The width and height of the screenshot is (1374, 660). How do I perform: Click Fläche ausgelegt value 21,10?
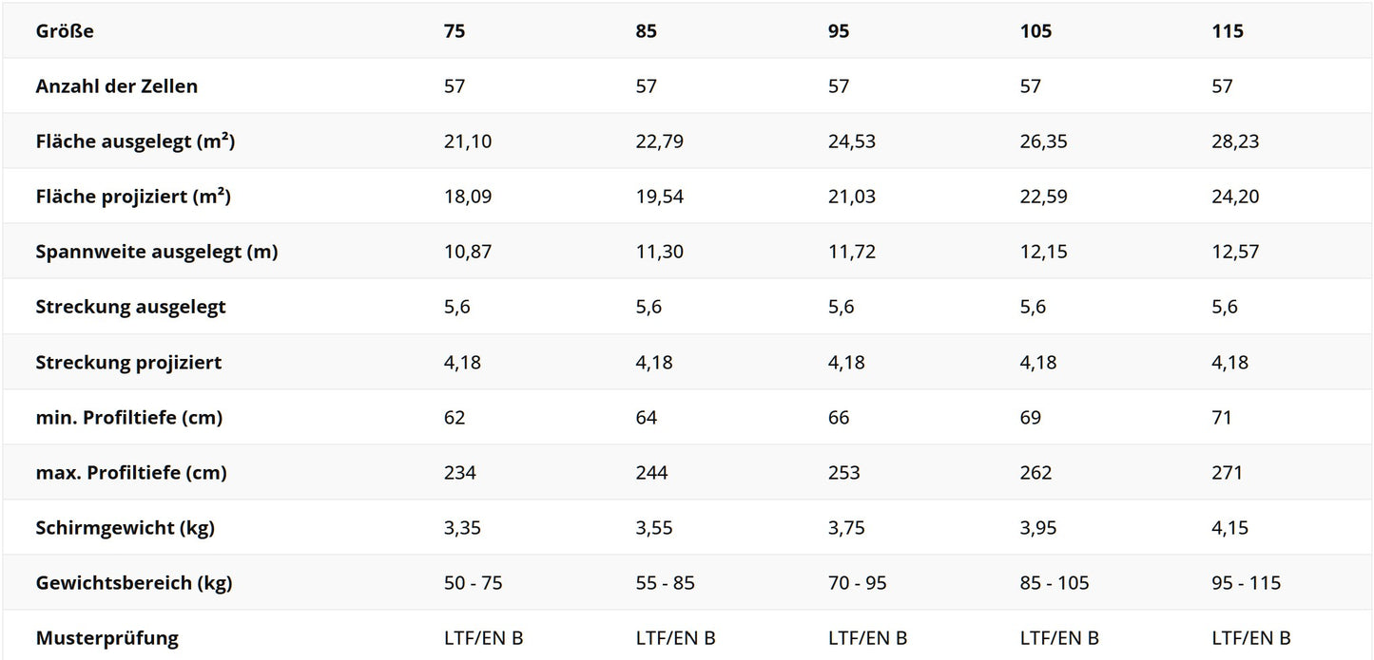point(468,141)
